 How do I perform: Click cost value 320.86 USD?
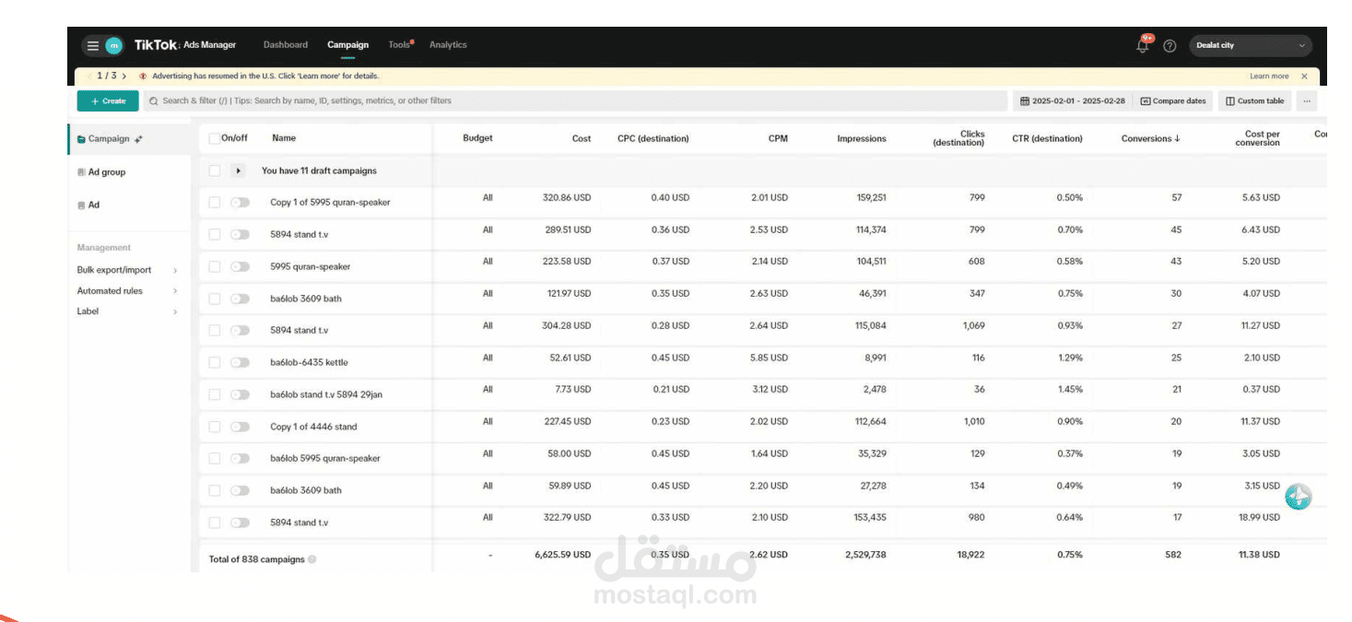click(x=567, y=198)
